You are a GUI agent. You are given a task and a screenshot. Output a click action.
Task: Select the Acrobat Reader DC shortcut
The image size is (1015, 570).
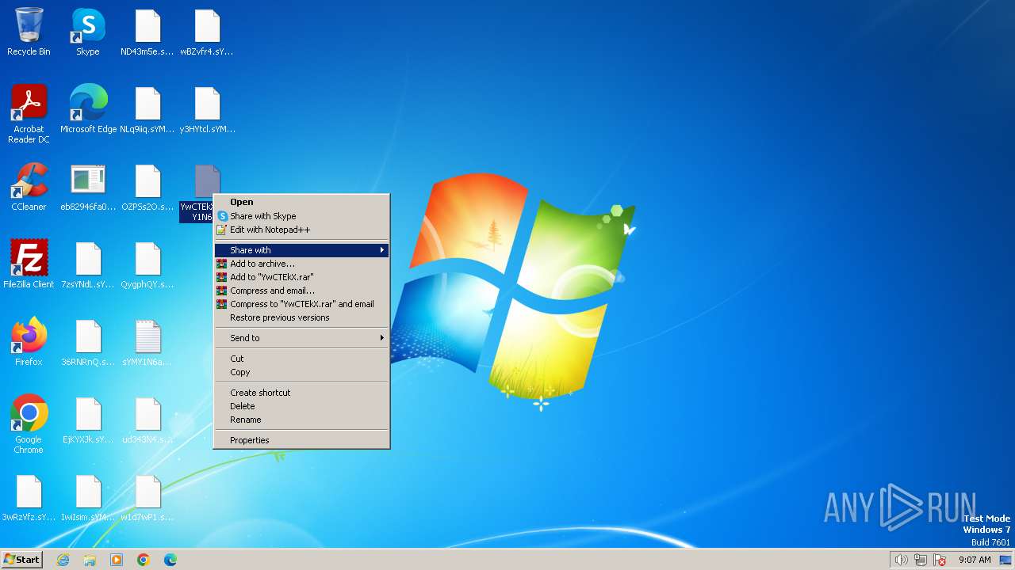[x=29, y=115]
